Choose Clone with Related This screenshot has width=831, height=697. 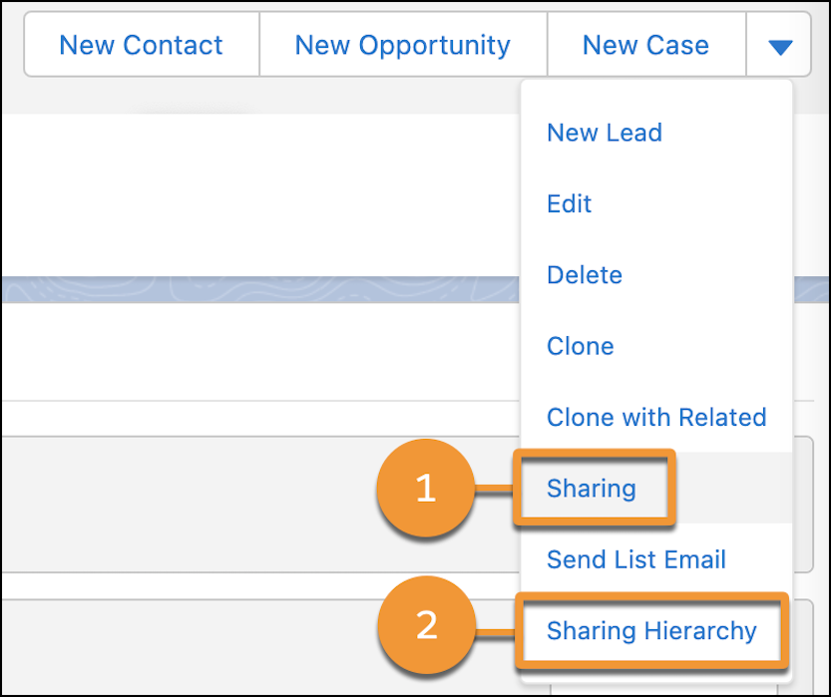[656, 417]
